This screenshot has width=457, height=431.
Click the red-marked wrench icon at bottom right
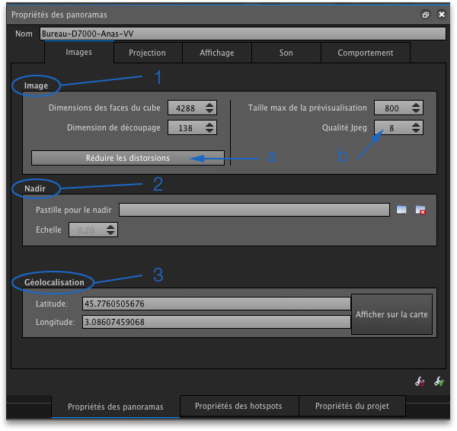tap(420, 381)
